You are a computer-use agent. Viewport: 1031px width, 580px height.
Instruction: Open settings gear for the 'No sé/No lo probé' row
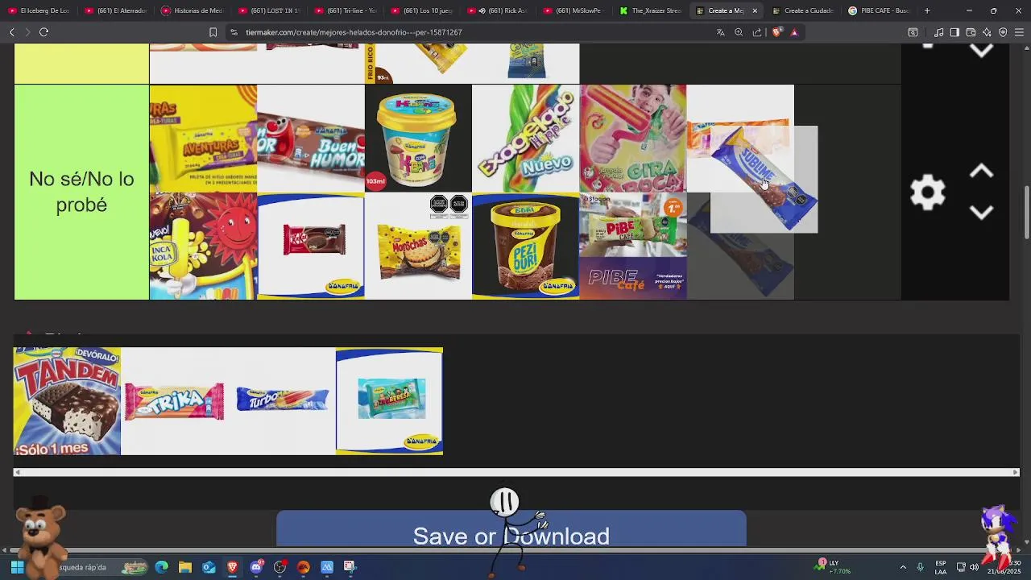[x=928, y=193]
